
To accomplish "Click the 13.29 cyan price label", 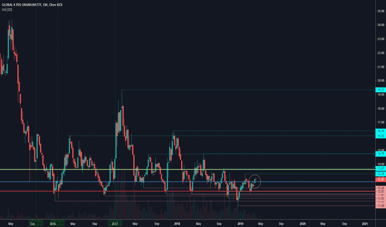I will [x=381, y=174].
